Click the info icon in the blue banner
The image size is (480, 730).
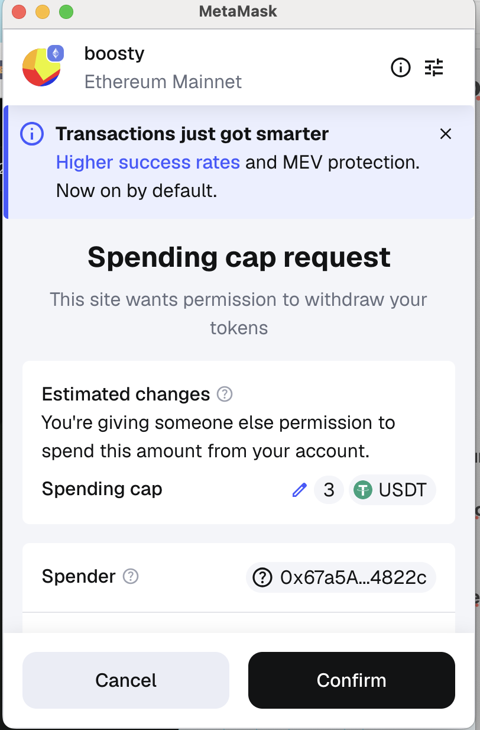coord(31,134)
